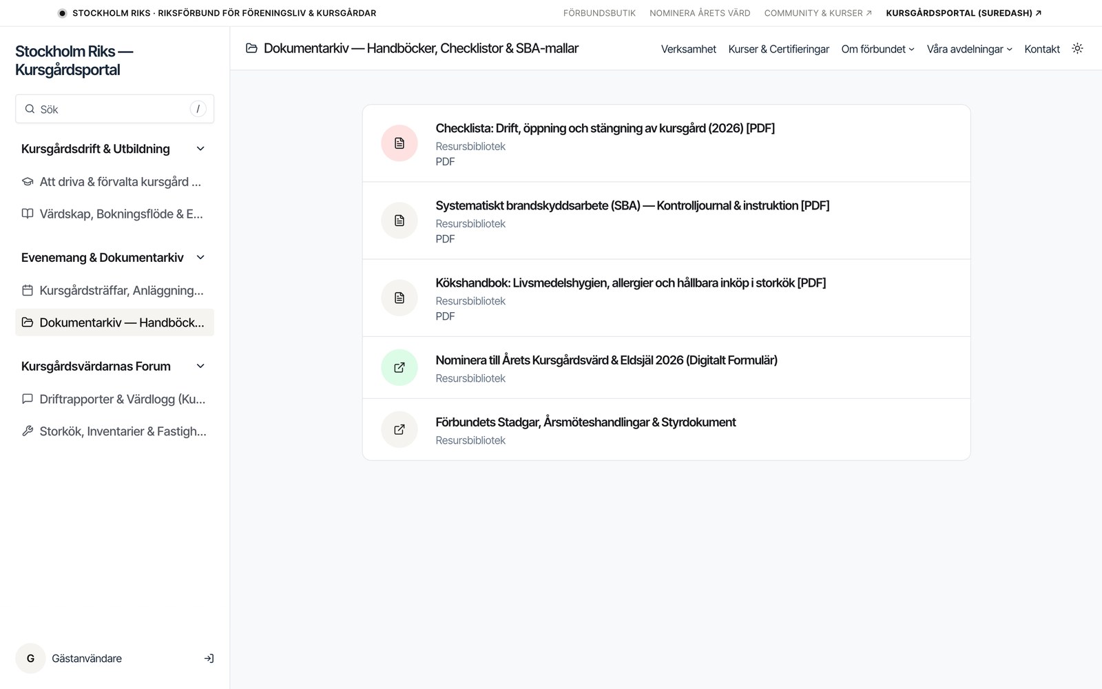This screenshot has height=689, width=1102.
Task: Click the external-link icon for Förbundets Stadgar
Action: click(399, 430)
